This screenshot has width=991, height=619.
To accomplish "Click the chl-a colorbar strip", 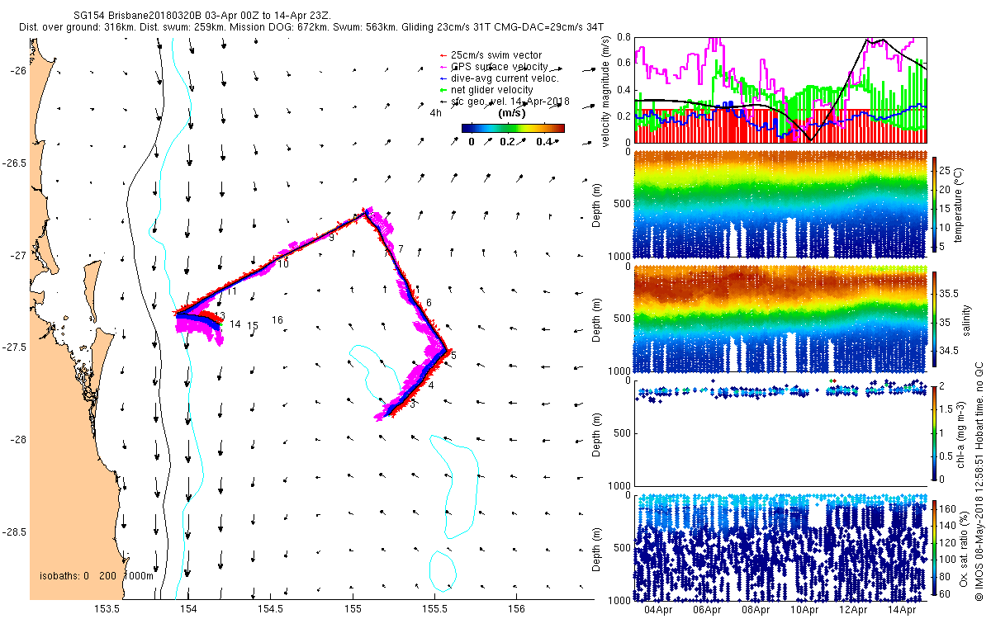I will (x=934, y=432).
